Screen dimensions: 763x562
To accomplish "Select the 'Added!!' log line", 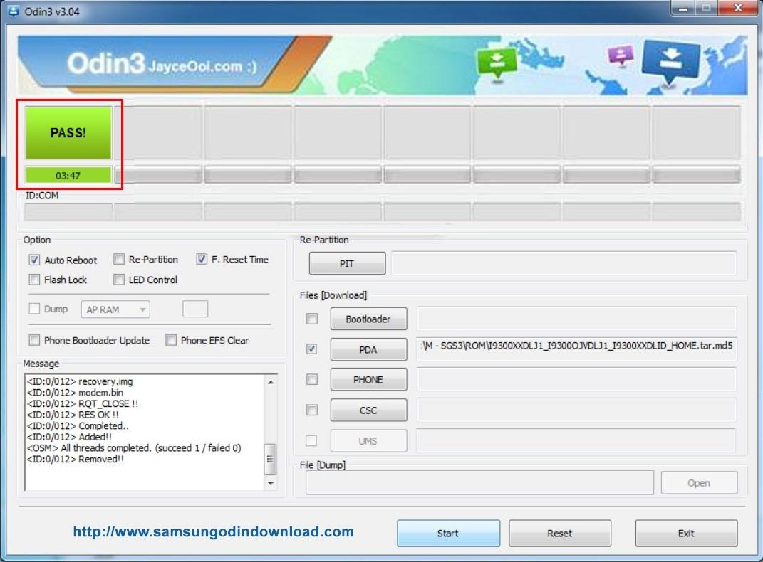I will pos(70,438).
